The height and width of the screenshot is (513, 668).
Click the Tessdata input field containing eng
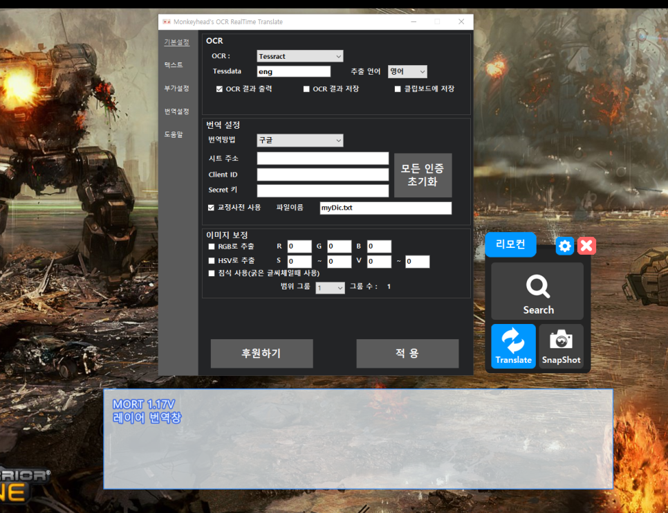pos(293,71)
